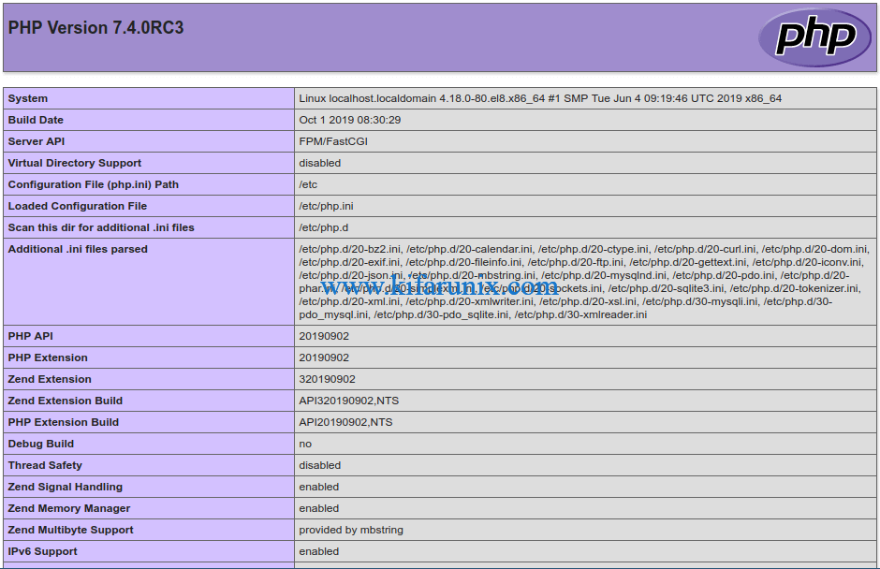The height and width of the screenshot is (569, 880).
Task: Click the Debug Build value no
Action: [305, 444]
